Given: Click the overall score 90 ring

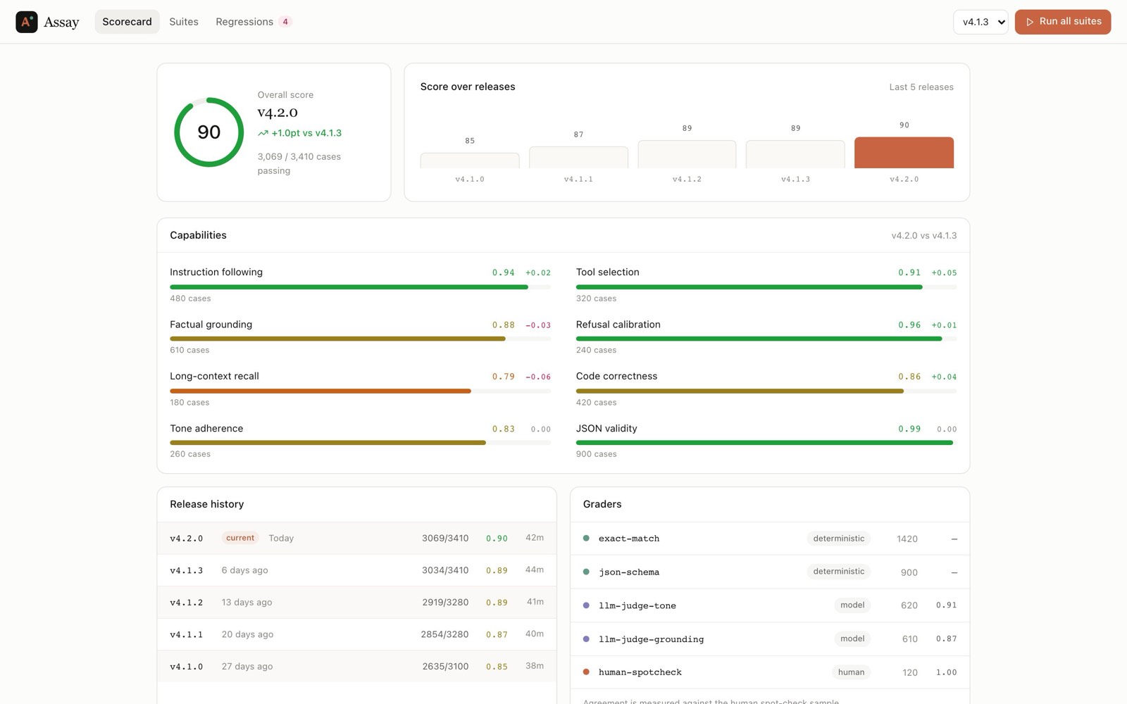Looking at the screenshot, I should click(209, 132).
